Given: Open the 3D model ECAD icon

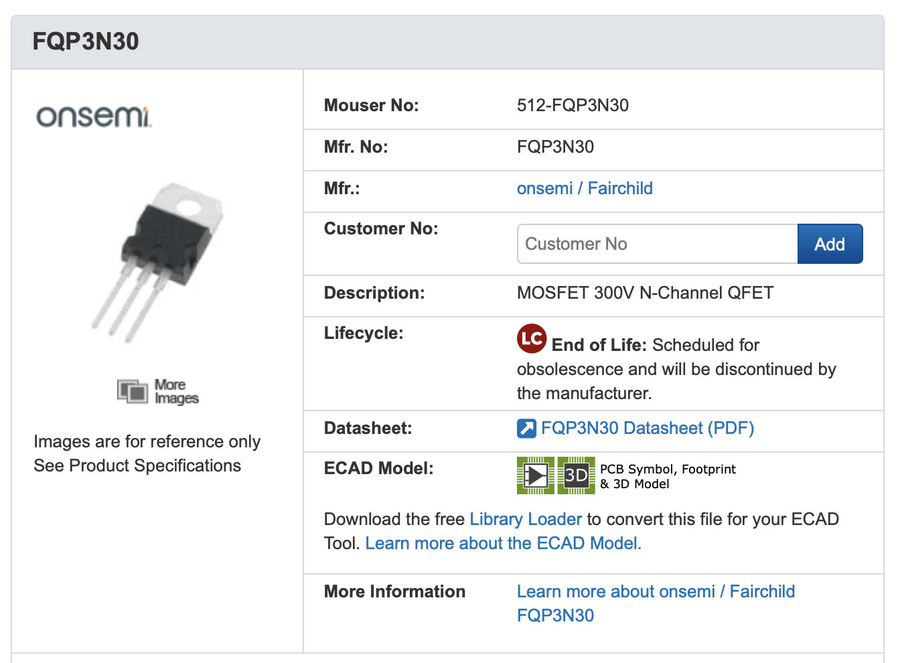Looking at the screenshot, I should coord(576,475).
